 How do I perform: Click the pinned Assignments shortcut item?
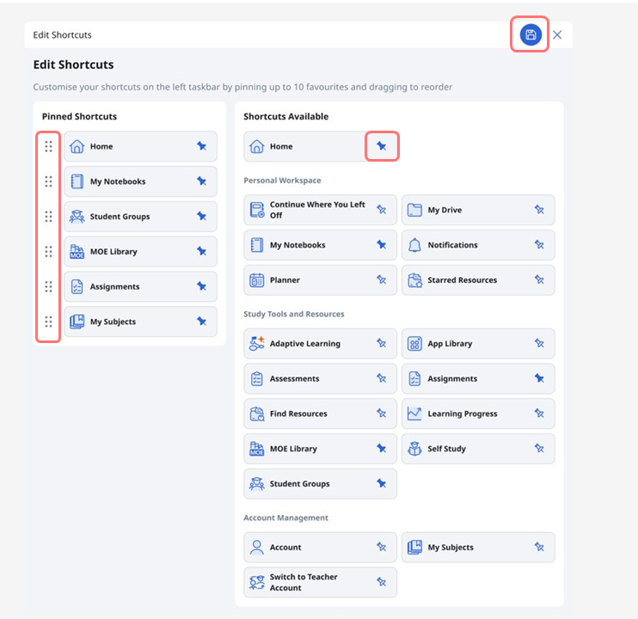[x=129, y=287]
